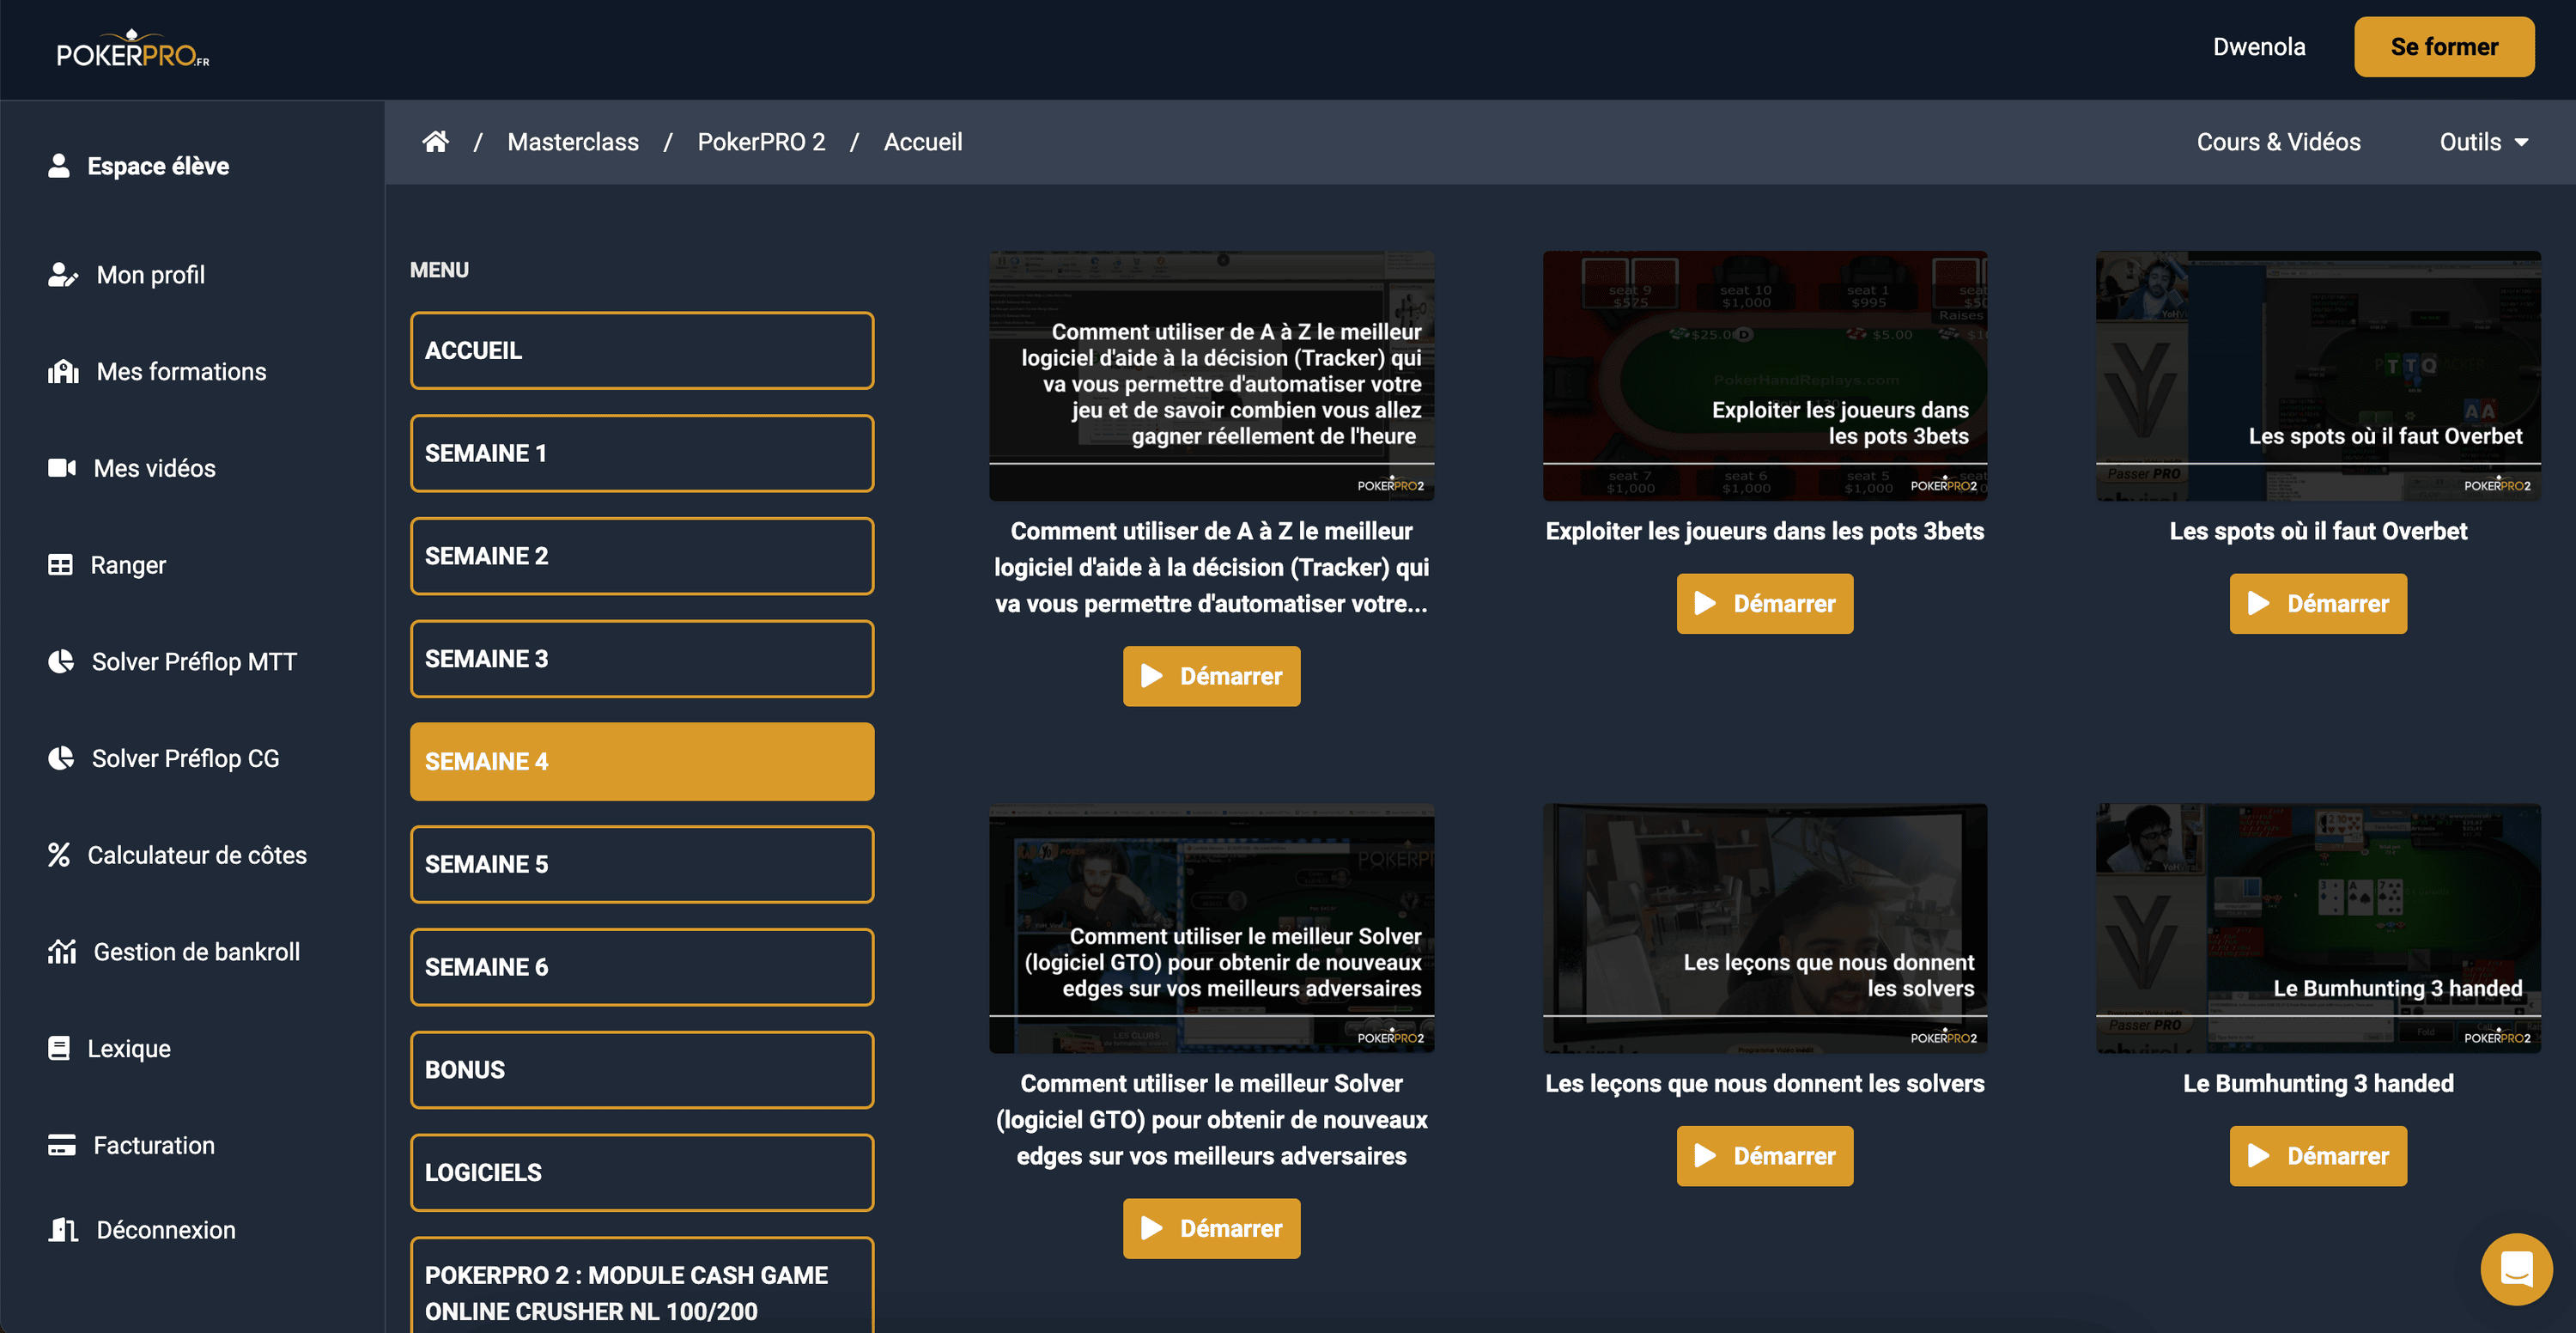Click the Mes vidéos camera icon
Viewport: 2576px width, 1333px height.
pyautogui.click(x=62, y=468)
